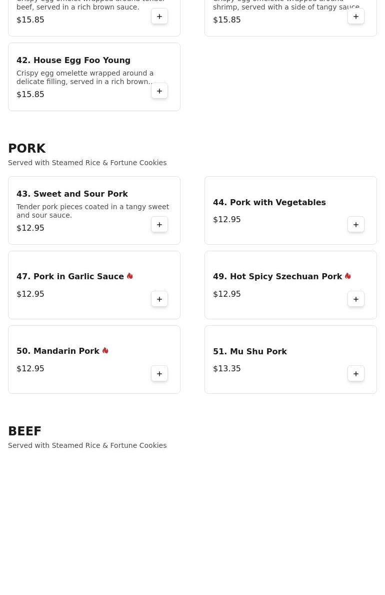Select the 42. House Egg Foo Young title
Image resolution: width=385 pixels, height=595 pixels.
[x=73, y=61]
